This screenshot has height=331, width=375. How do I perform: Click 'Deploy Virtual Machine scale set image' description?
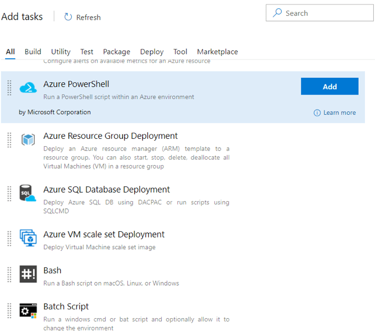[x=99, y=247]
